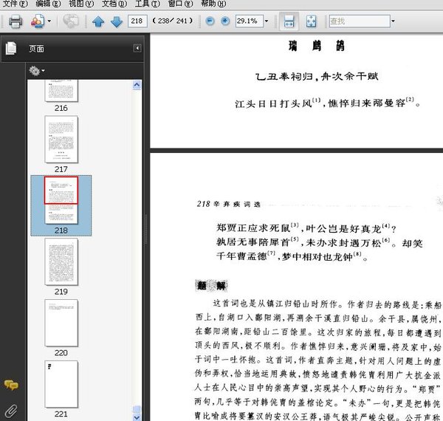Viewport: 443px width, 421px height.
Task: Click the zoom out minus button
Action: 210,21
